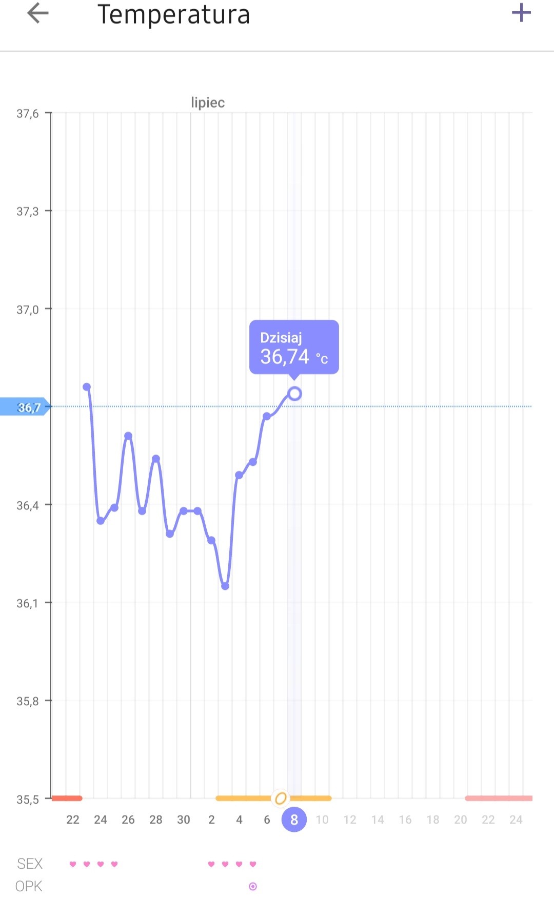Image resolution: width=554 pixels, height=901 pixels.
Task: Tap the lipiec month label
Action: [x=208, y=103]
